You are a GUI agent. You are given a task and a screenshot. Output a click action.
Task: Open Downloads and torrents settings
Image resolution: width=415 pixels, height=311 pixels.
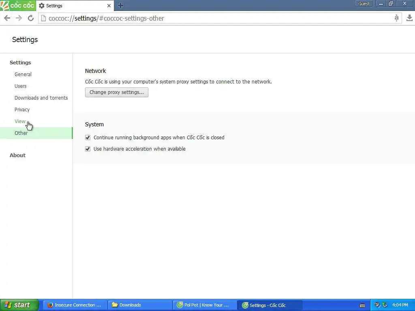tap(41, 98)
